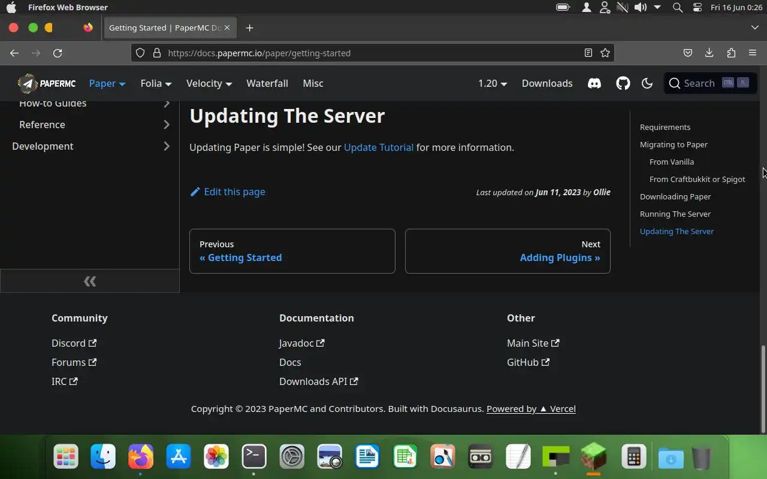Open the Photos icon in the dock
767x479 pixels.
pyautogui.click(x=216, y=457)
